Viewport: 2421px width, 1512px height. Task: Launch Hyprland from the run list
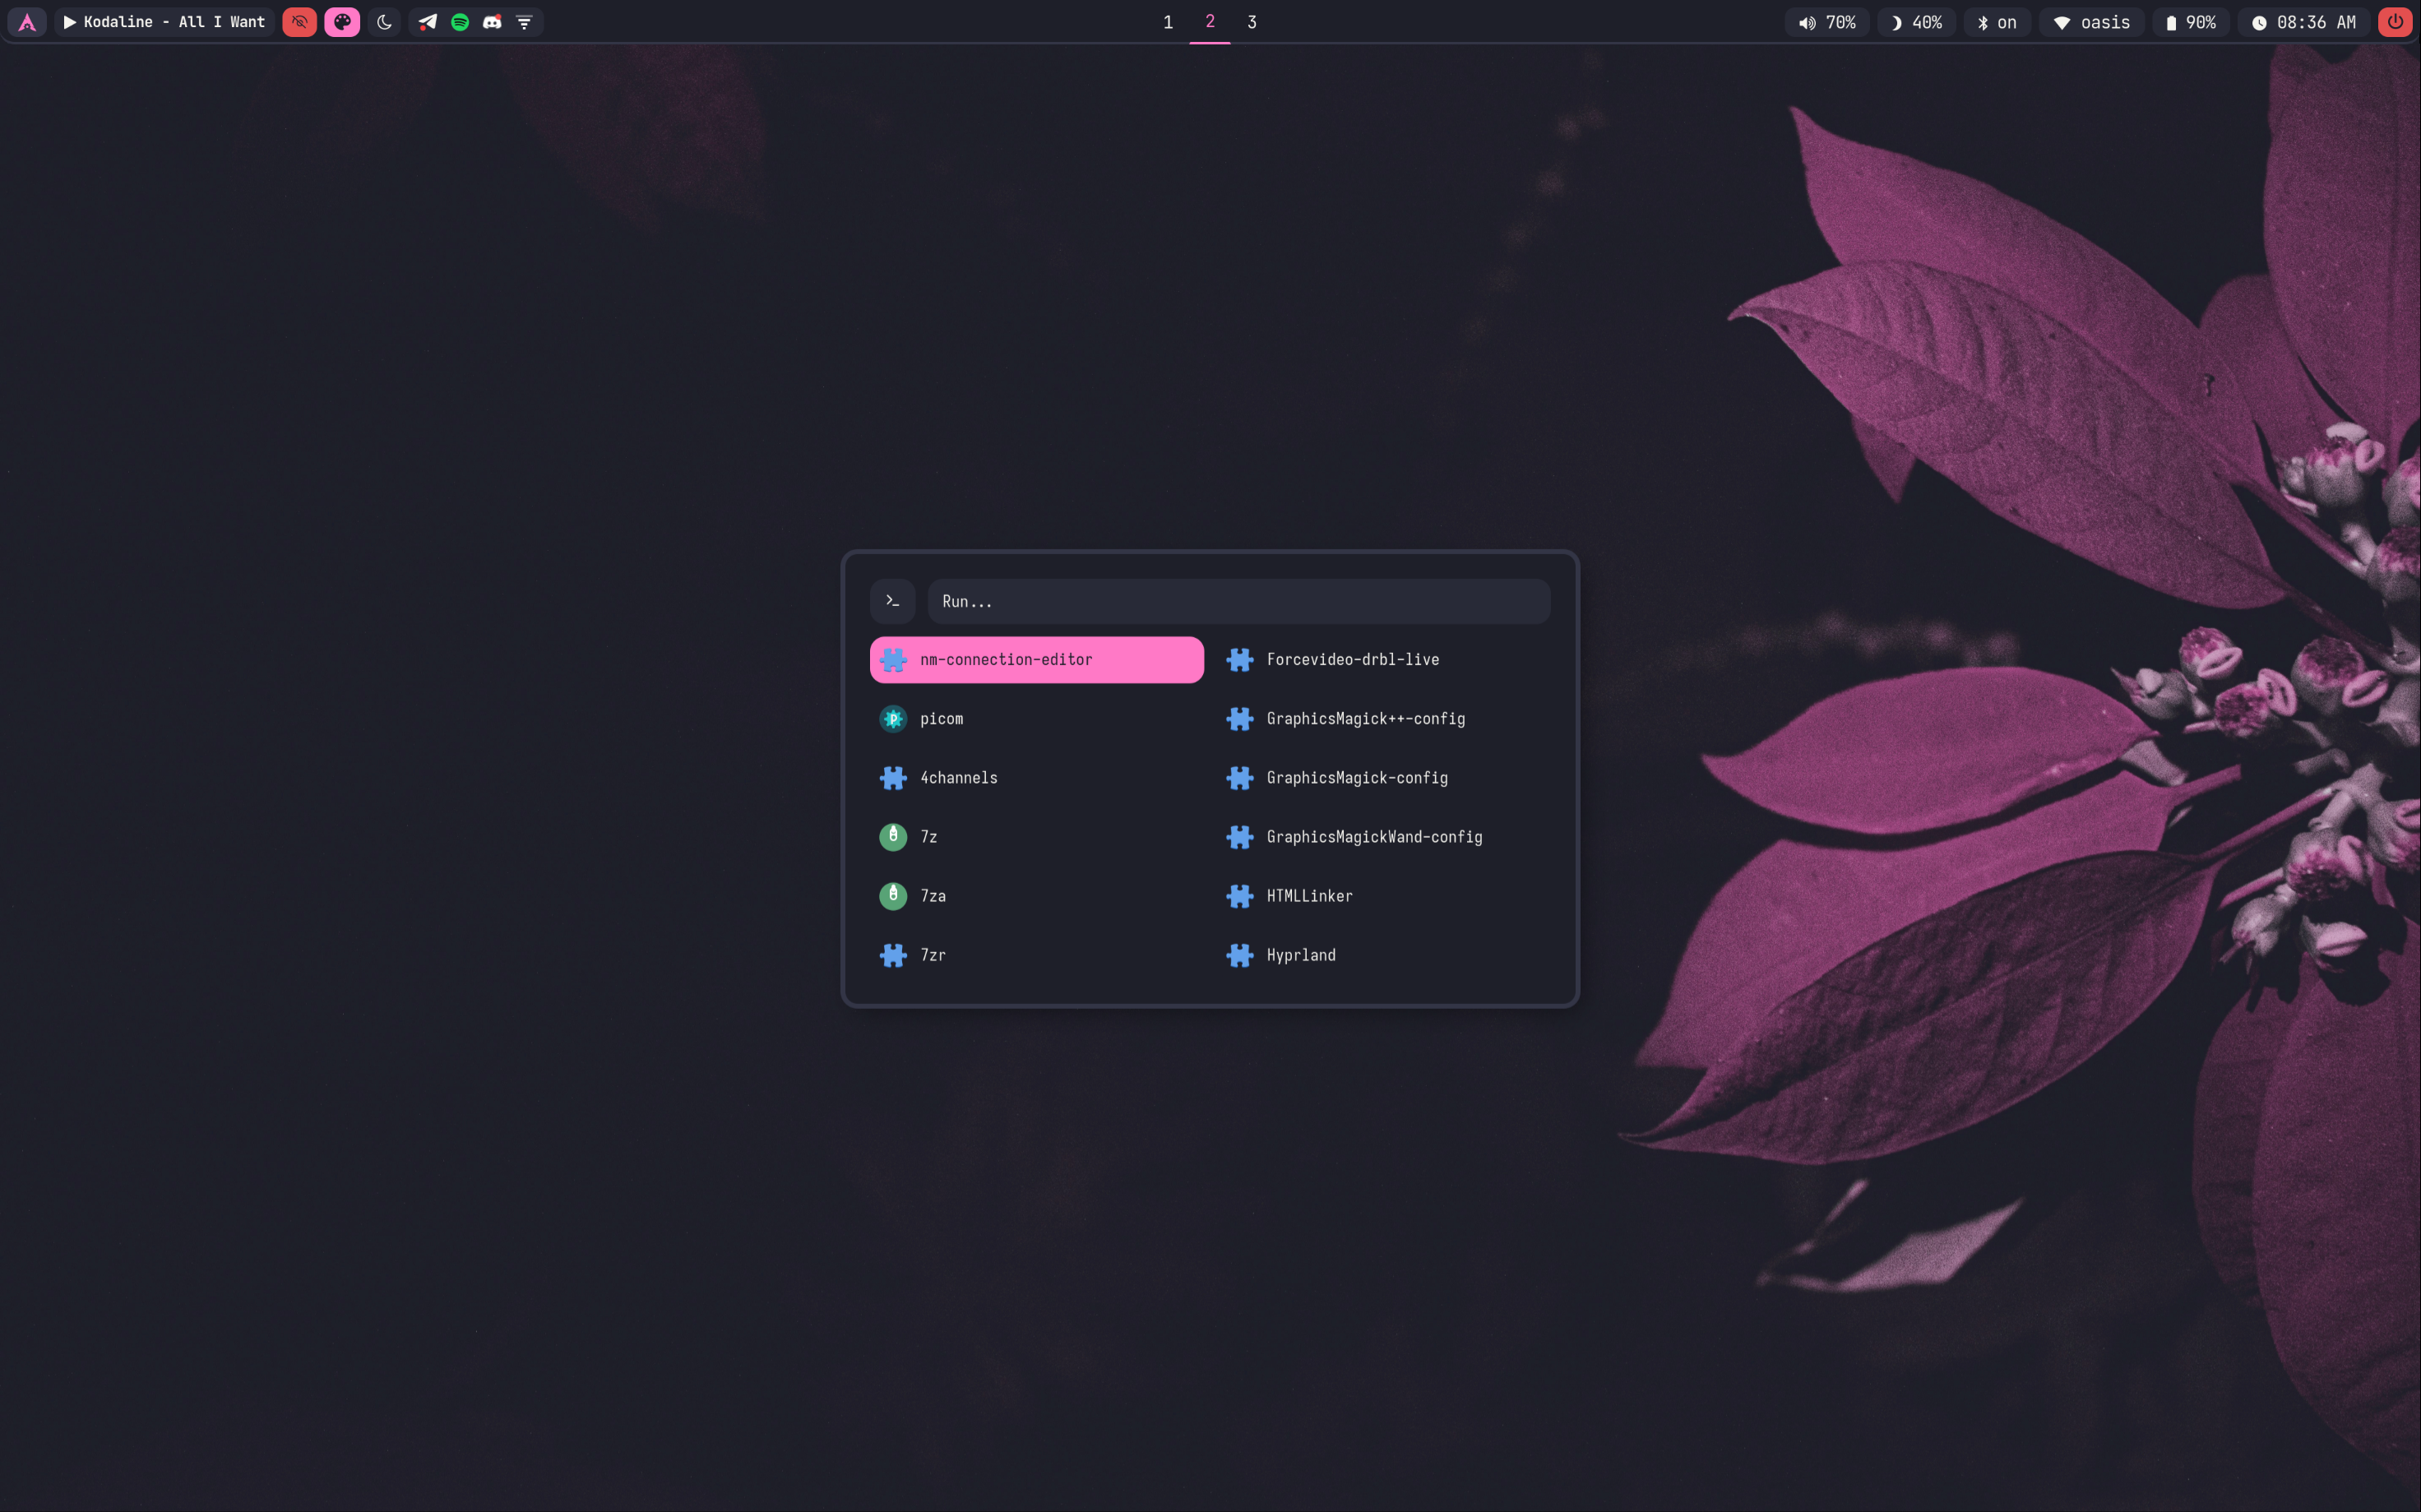point(1300,955)
